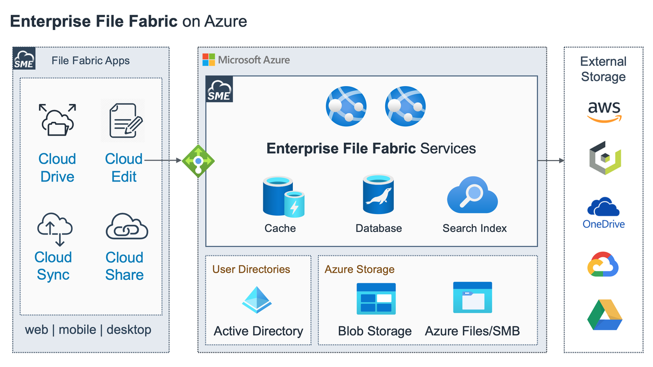The height and width of the screenshot is (367, 653).
Task: Click the green load balancer diamond icon
Action: coord(198,161)
